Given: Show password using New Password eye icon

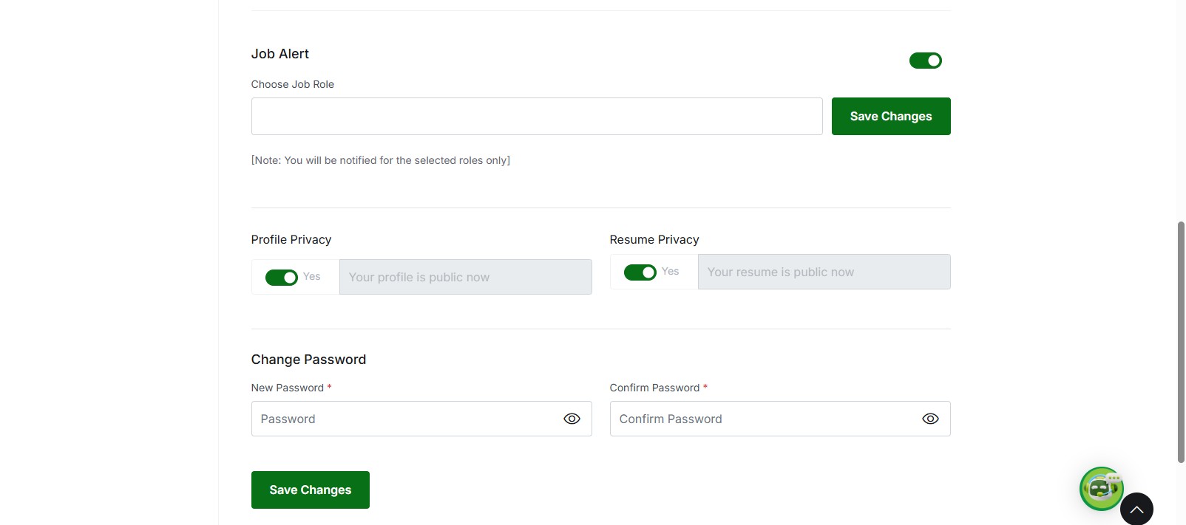Looking at the screenshot, I should point(572,419).
